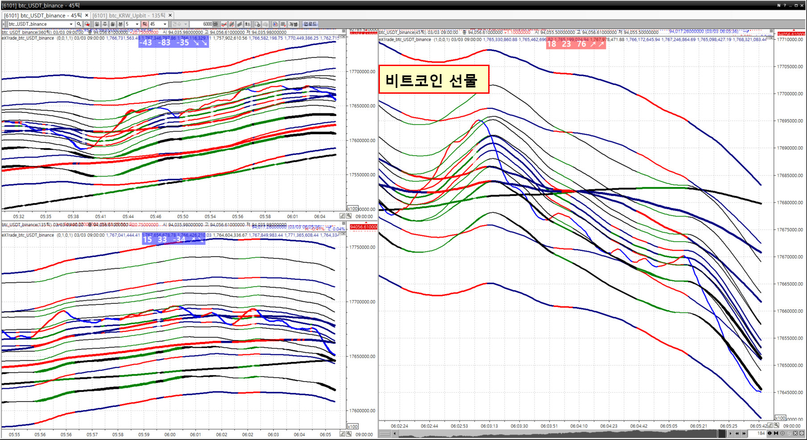807x440 pixels.
Task: Open the btc_USDT_binance symbol dropdown
Action: coord(71,24)
